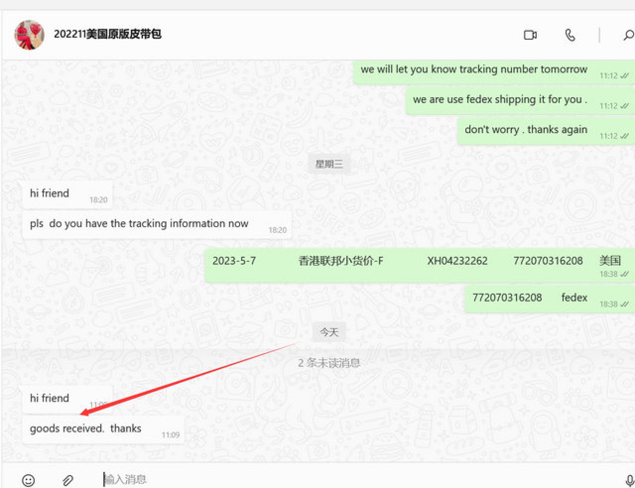Click message about tracking number tomorrow

click(474, 70)
